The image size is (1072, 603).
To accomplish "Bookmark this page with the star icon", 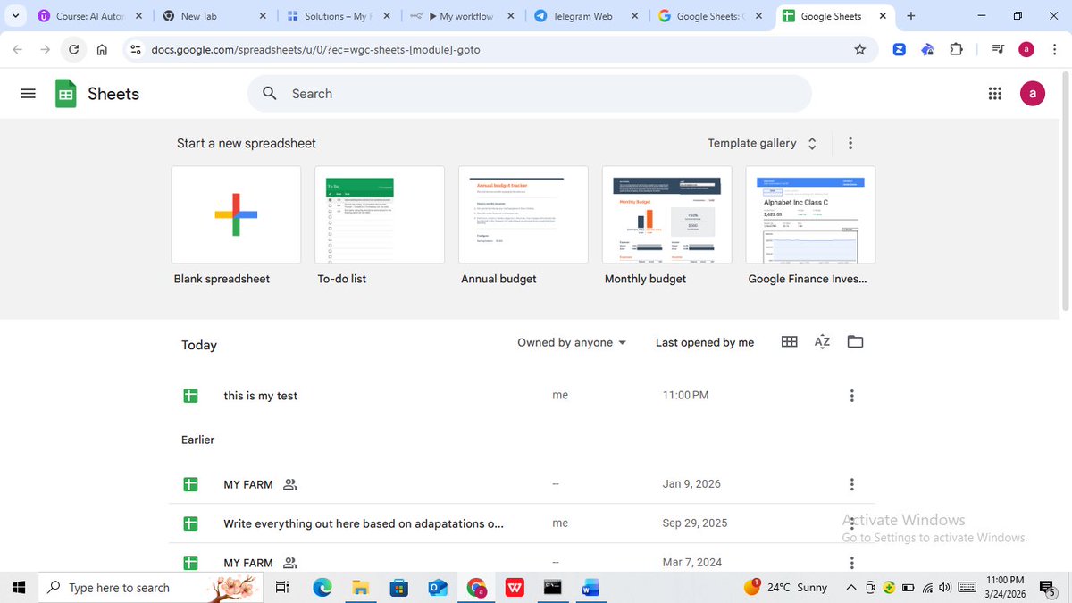I will coord(860,50).
